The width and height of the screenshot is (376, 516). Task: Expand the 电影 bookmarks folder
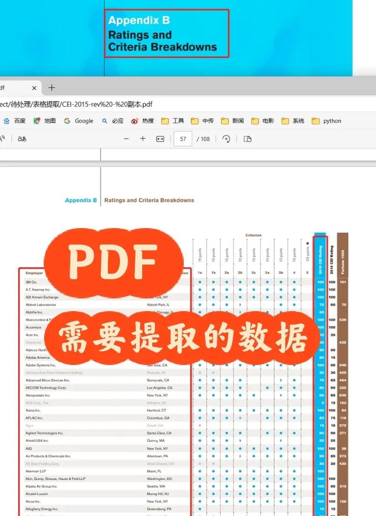pos(263,121)
